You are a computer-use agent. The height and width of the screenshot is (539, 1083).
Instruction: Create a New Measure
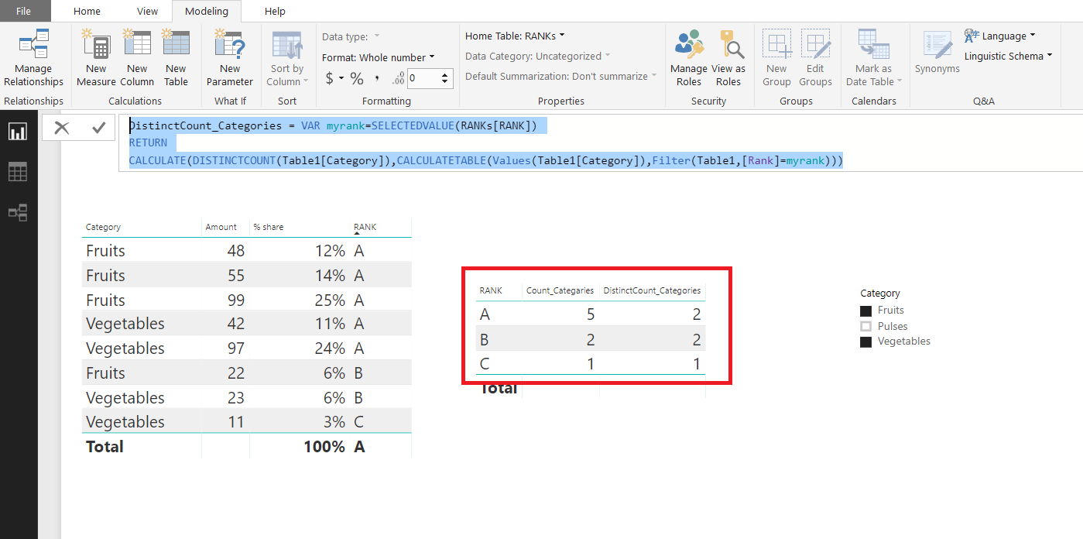(96, 58)
